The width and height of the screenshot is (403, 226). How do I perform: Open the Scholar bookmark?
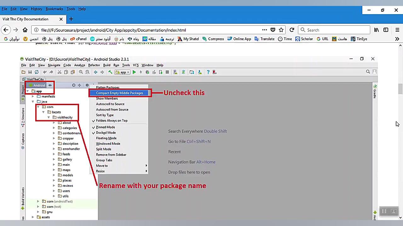(x=304, y=39)
